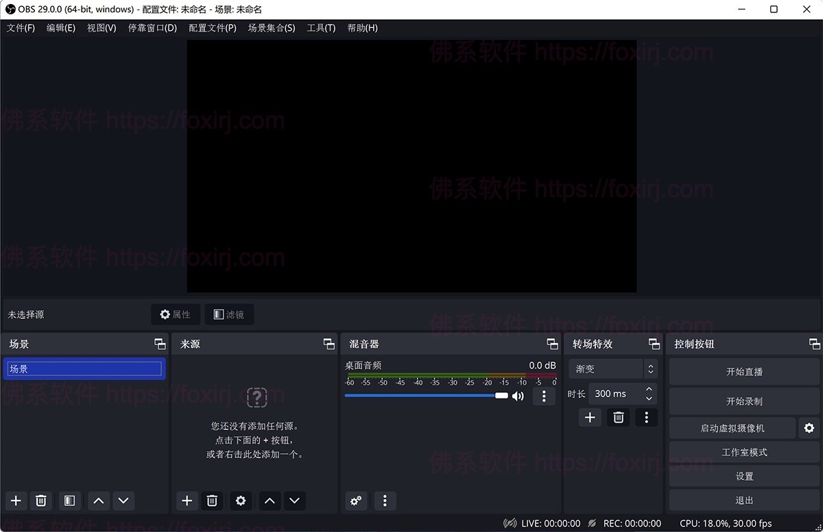Image resolution: width=823 pixels, height=532 pixels.
Task: Open the 渐变 transition dropdown
Action: [612, 369]
